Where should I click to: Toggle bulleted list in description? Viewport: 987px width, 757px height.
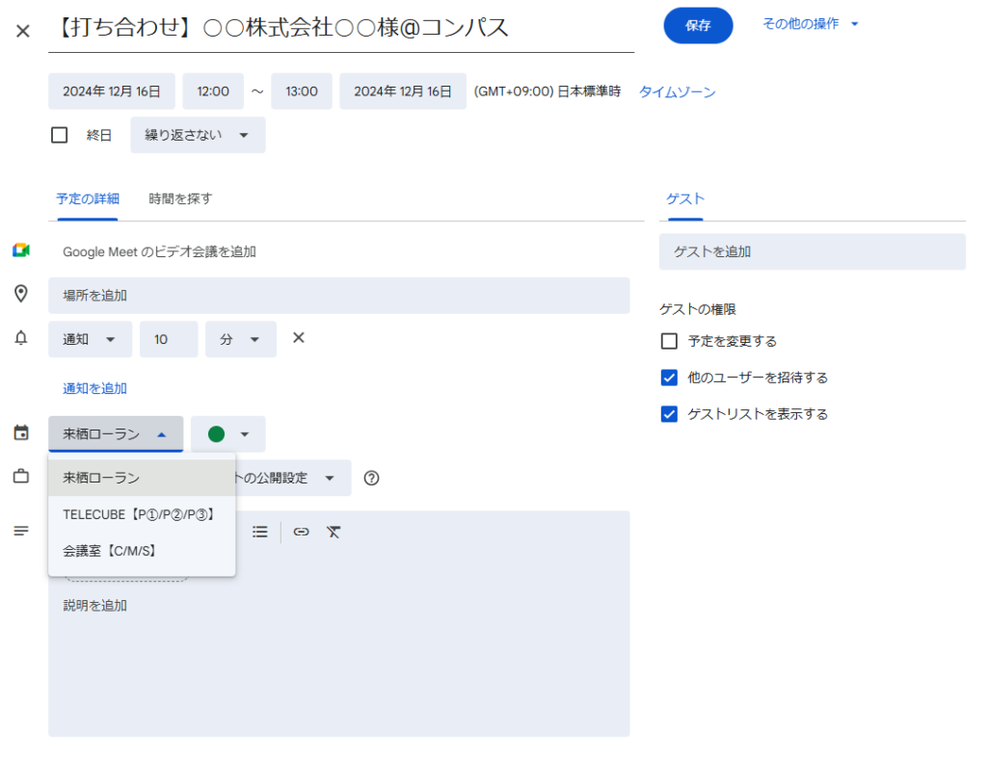click(x=260, y=532)
